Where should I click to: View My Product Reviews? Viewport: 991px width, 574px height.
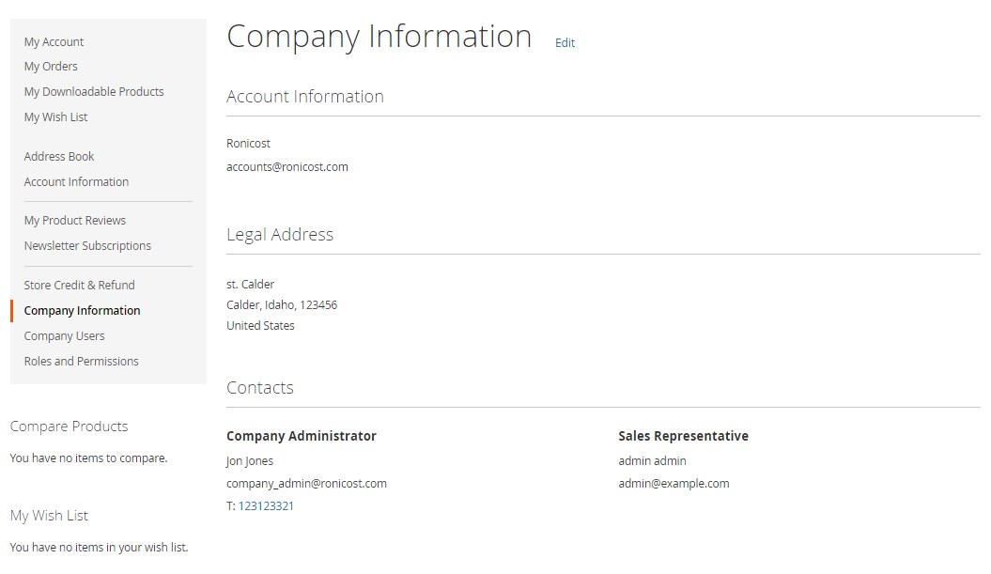[x=75, y=221]
